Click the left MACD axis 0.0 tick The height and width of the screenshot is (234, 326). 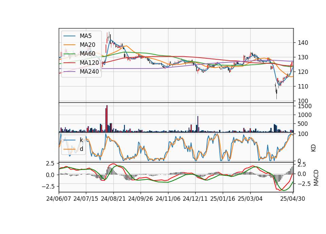point(50,175)
